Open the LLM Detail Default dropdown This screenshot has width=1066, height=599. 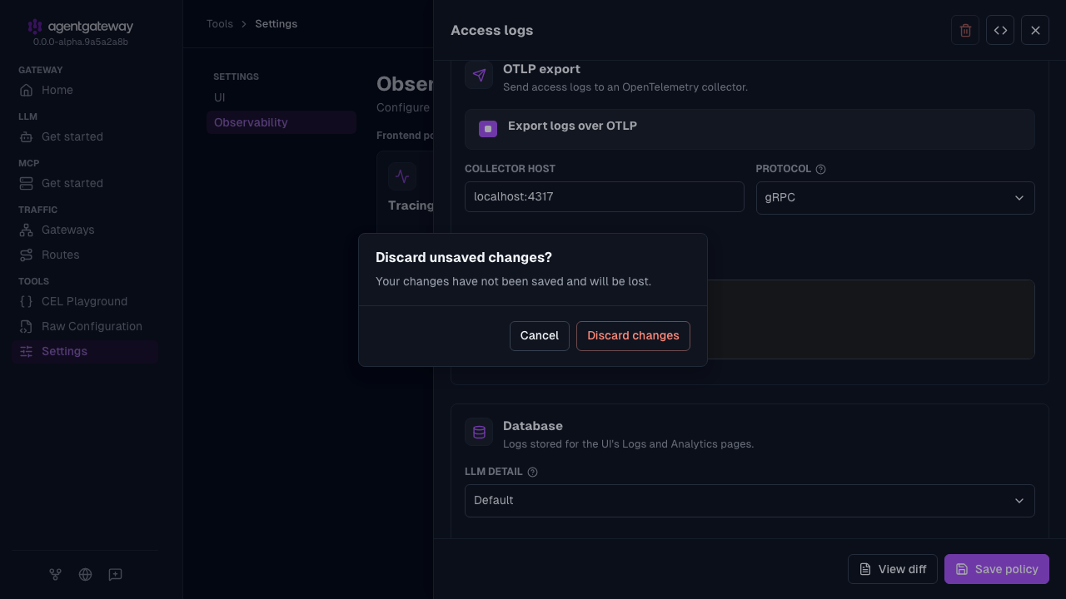(750, 501)
